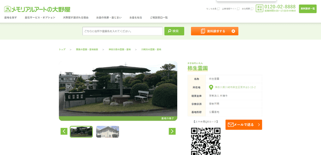Select the white building thumbnail
This screenshot has width=321, height=155.
coord(107,131)
